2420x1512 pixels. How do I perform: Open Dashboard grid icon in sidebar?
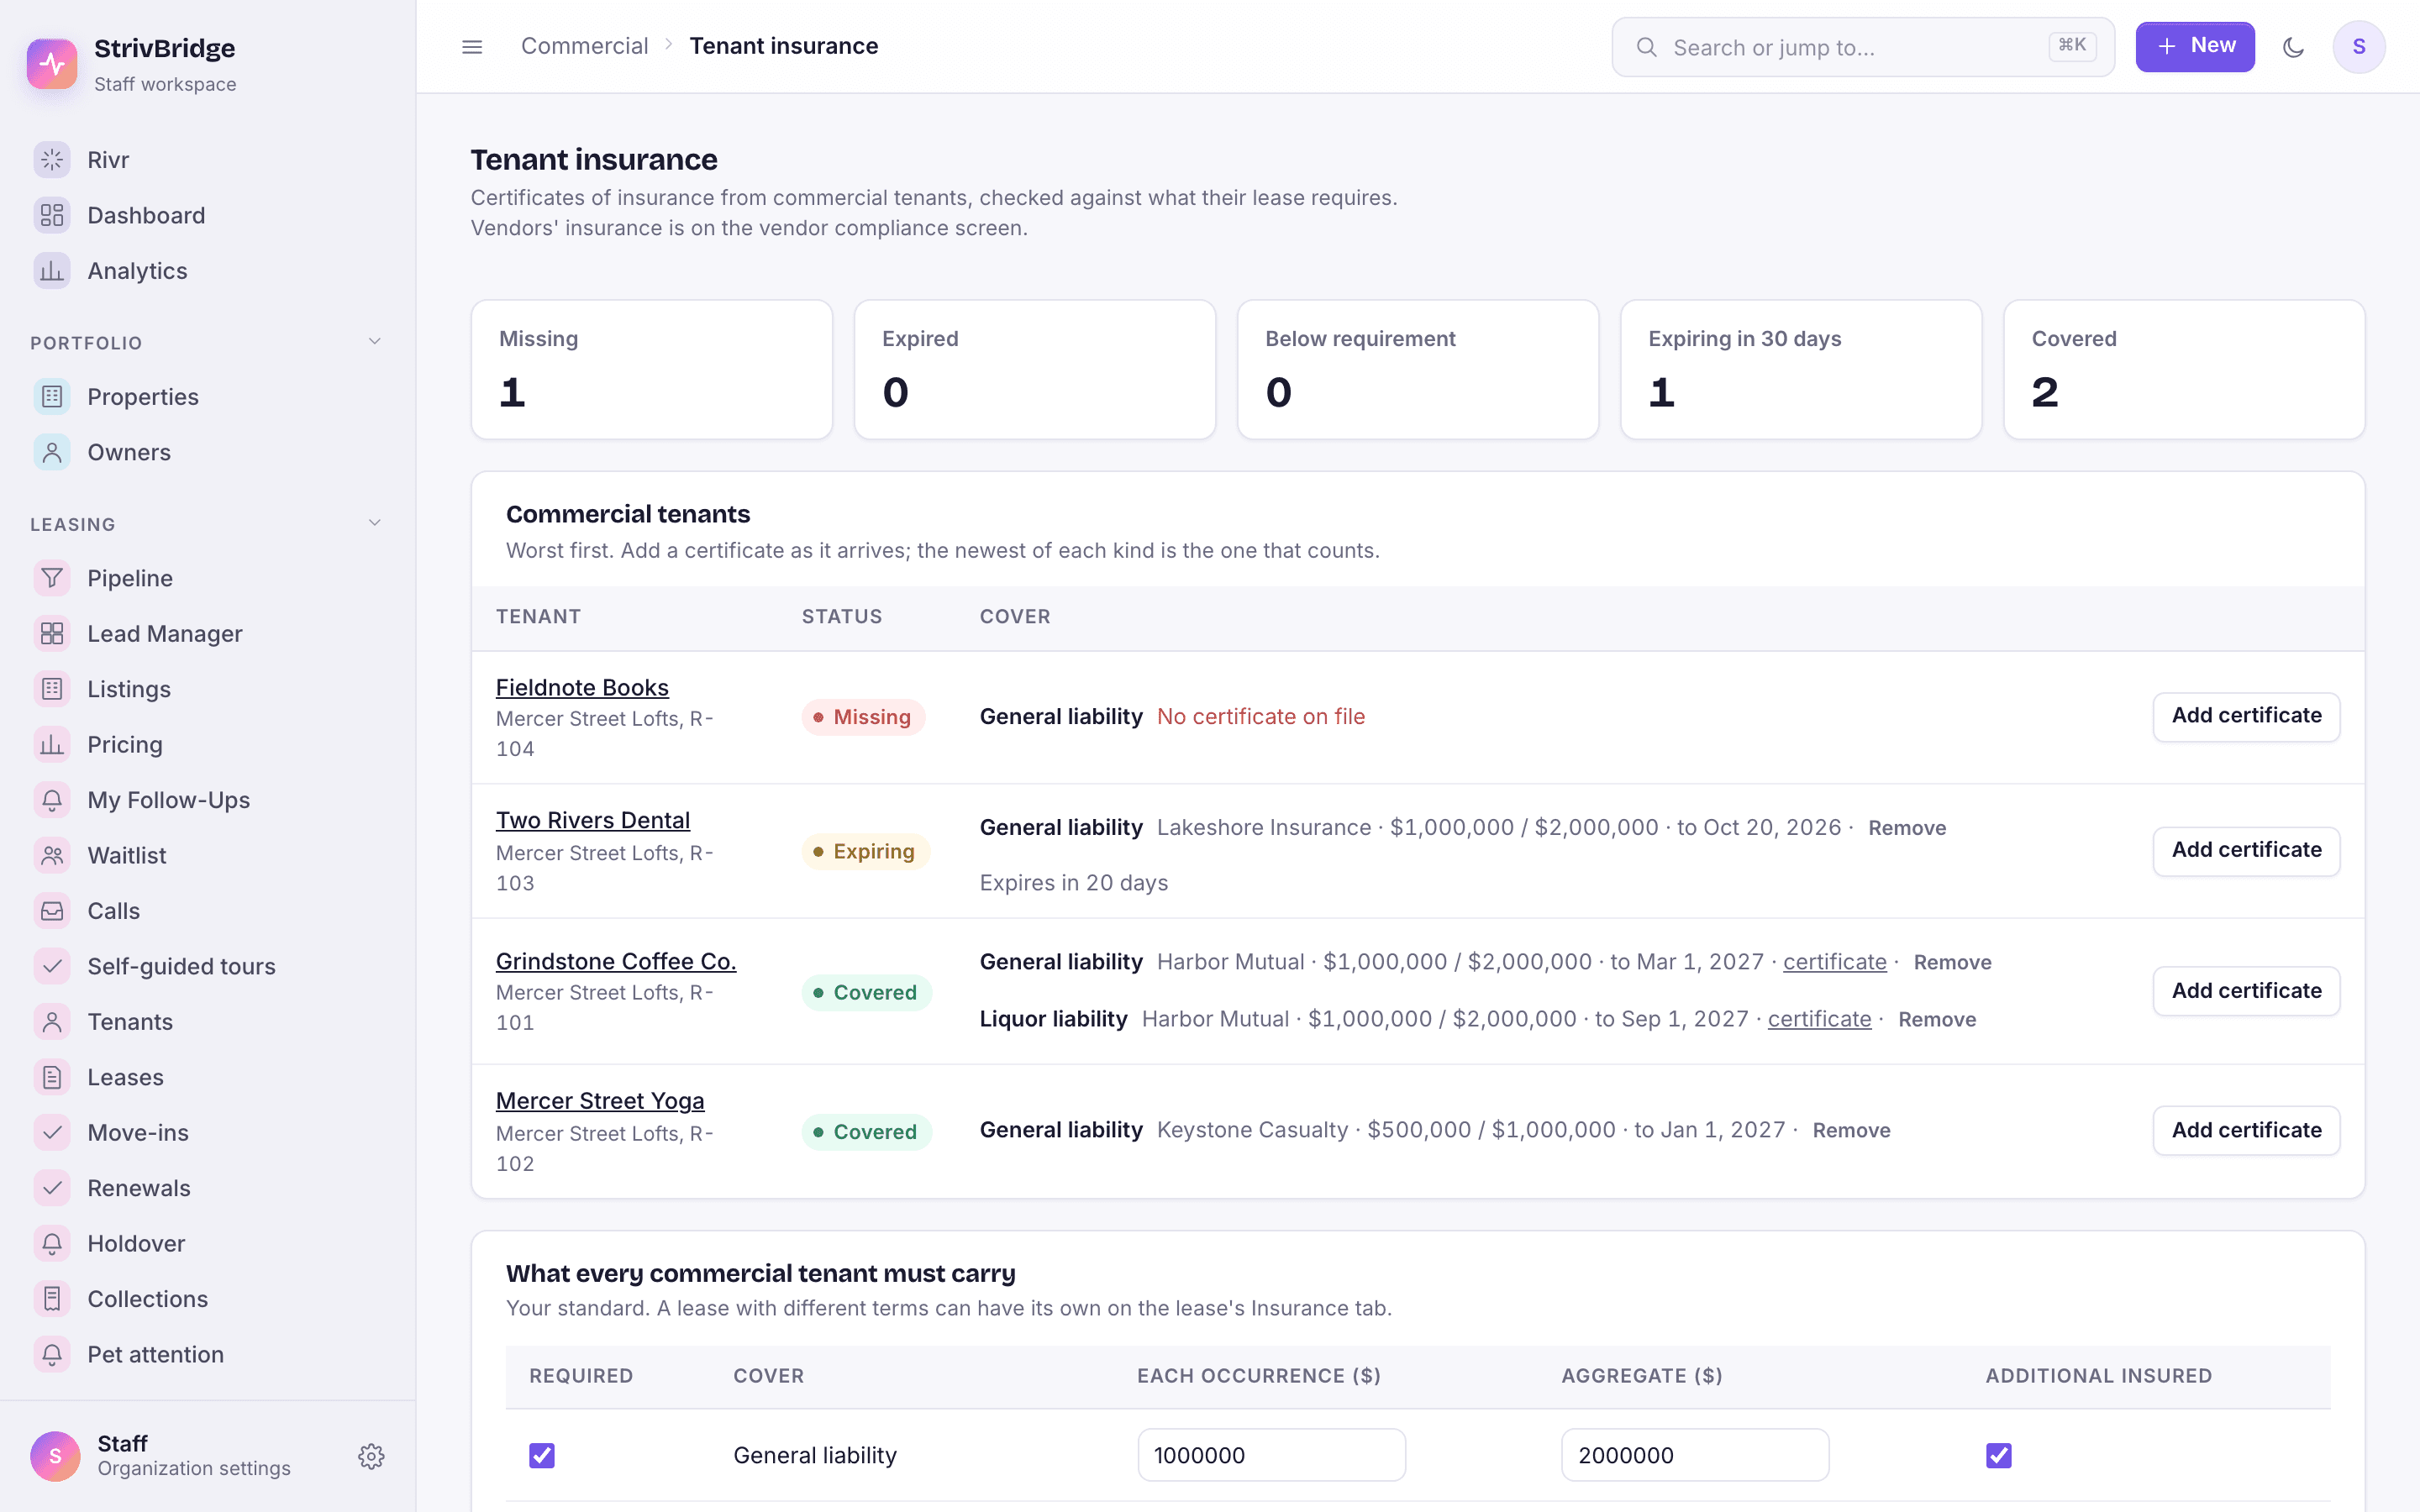[52, 215]
